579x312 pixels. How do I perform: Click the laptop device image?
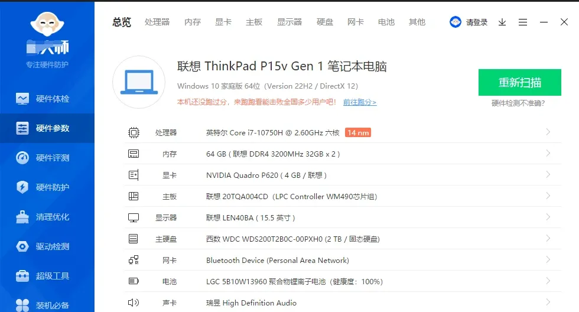139,82
